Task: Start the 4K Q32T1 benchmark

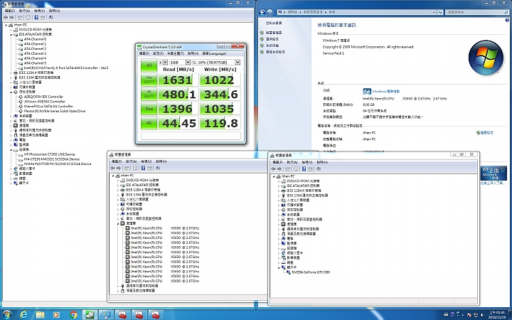Action: 149,94
